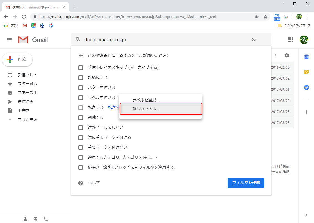Click the 転送先 link

tap(113, 107)
